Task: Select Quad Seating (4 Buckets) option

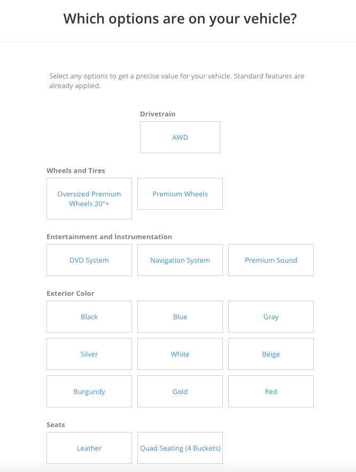Action: (x=180, y=448)
